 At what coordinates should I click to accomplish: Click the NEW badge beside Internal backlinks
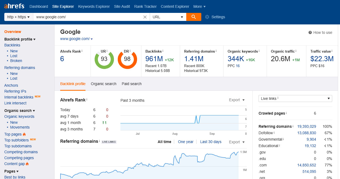pyautogui.click(x=38, y=96)
